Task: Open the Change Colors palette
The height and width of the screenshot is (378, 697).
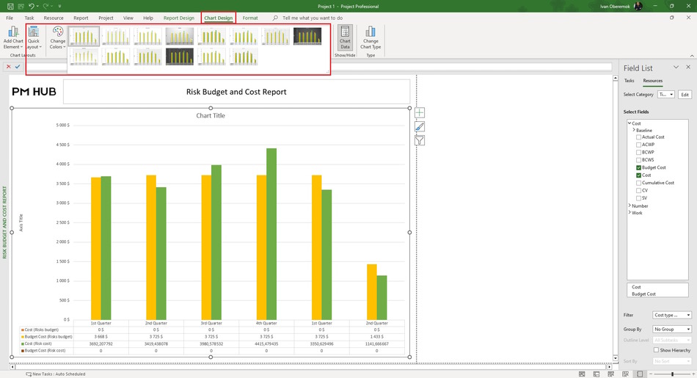Action: (57, 37)
